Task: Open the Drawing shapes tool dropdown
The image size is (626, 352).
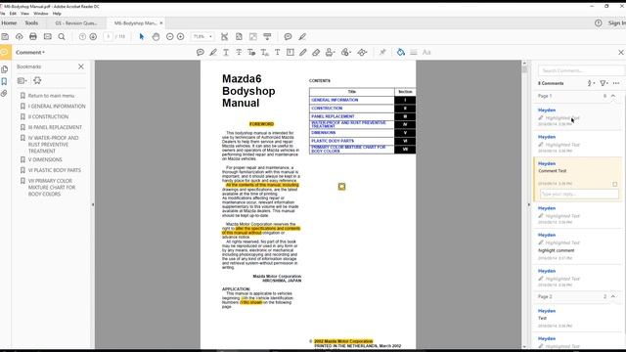Action: 362,52
